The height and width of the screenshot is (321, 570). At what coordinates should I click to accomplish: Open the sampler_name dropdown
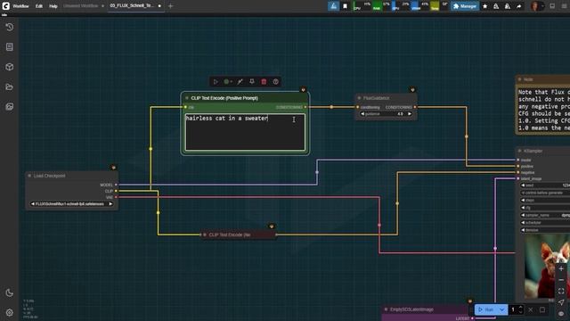[546, 215]
